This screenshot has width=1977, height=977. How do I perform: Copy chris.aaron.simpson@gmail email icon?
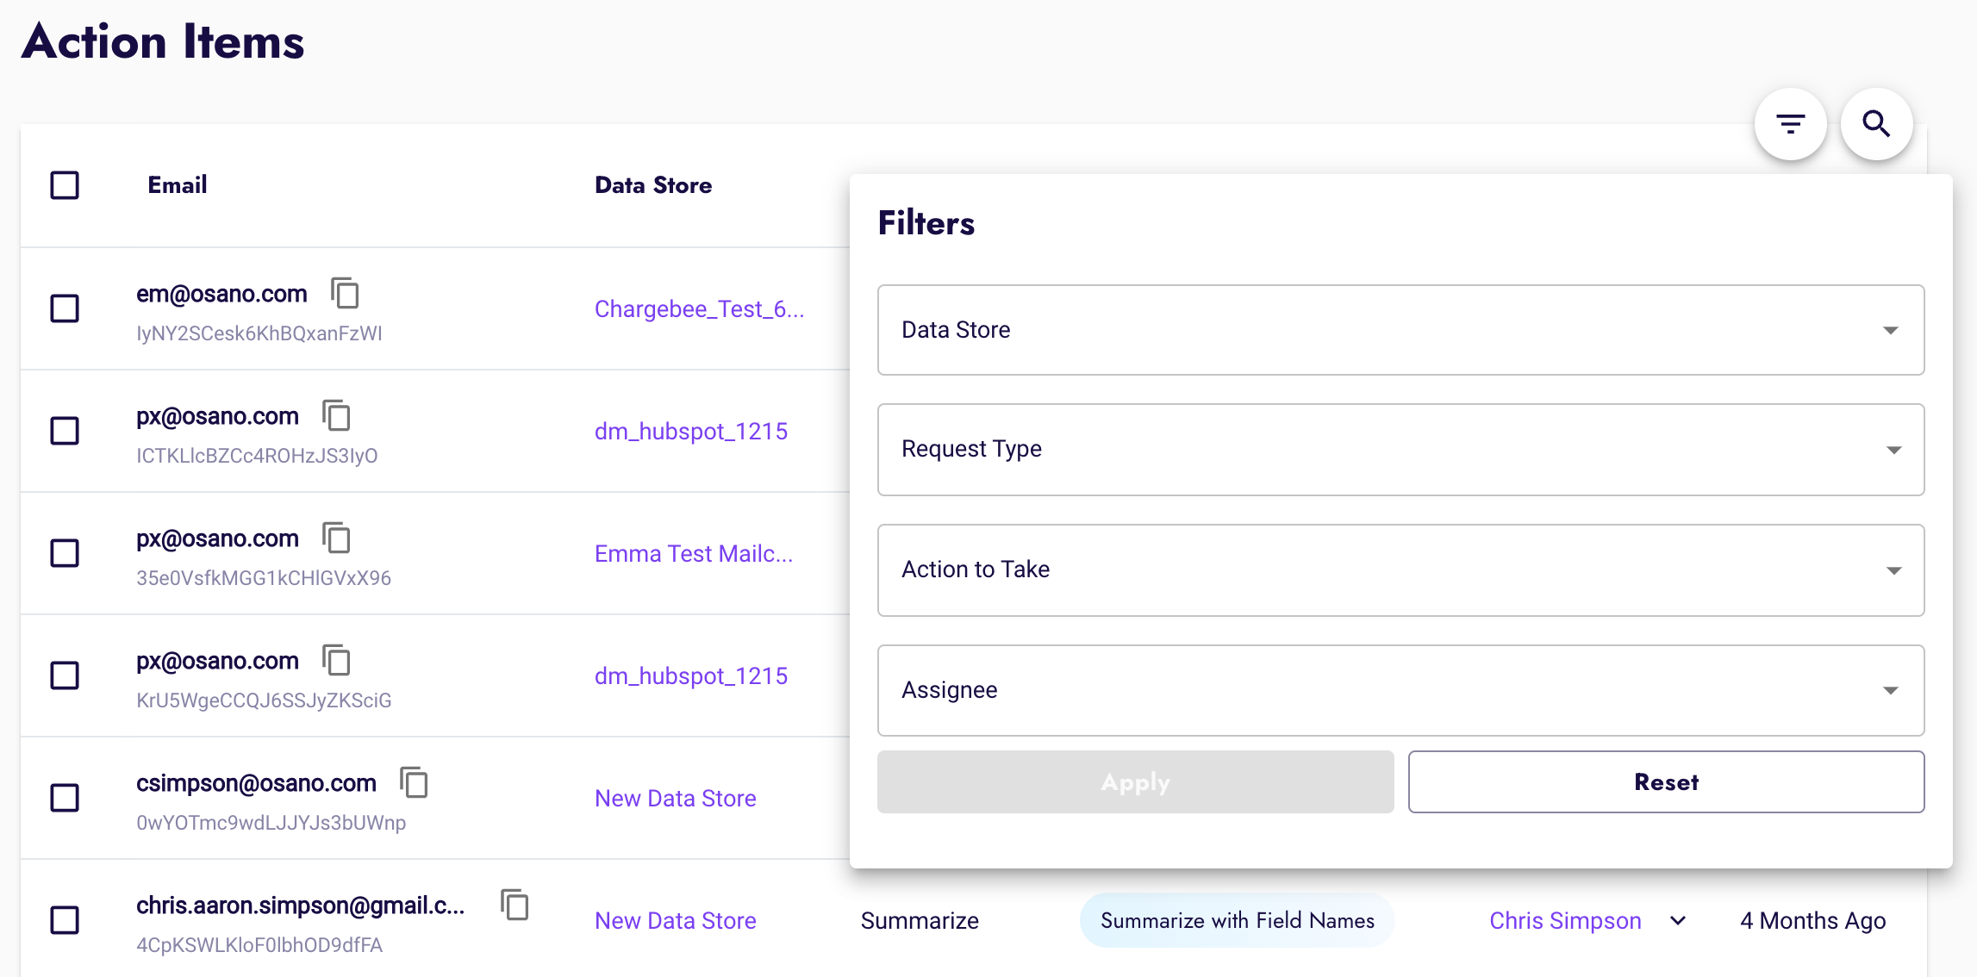(515, 905)
